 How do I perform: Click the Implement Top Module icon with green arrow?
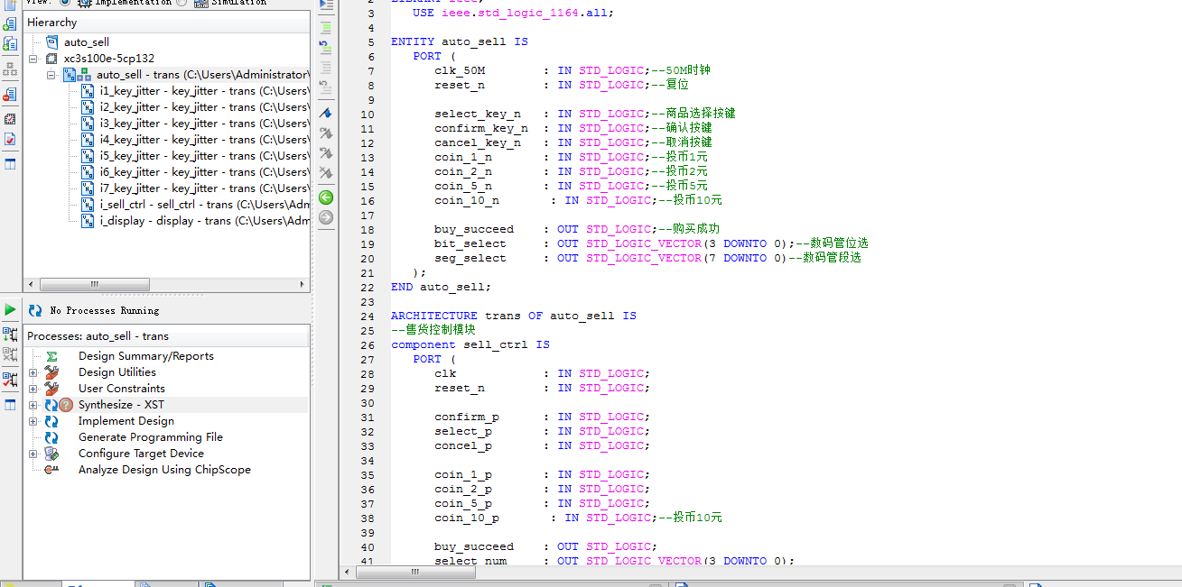point(10,335)
